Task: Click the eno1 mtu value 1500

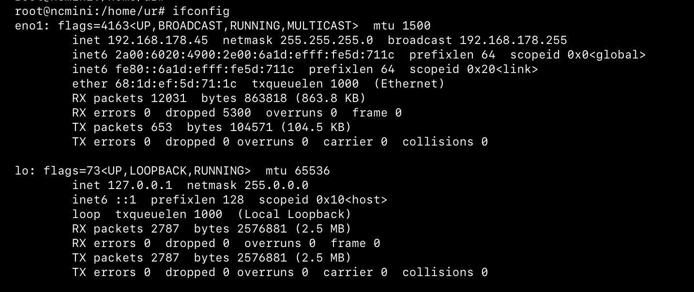Action: [416, 26]
